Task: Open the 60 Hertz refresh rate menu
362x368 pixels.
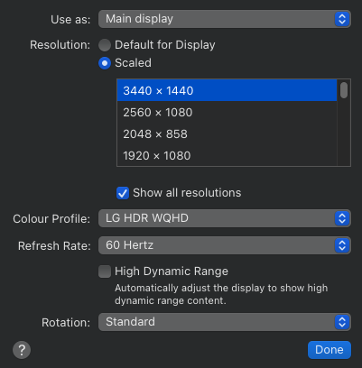Action: pos(225,245)
